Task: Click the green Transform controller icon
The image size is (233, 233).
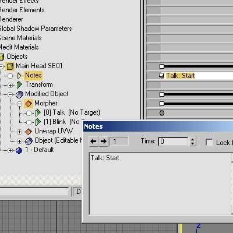Action: 19,85
